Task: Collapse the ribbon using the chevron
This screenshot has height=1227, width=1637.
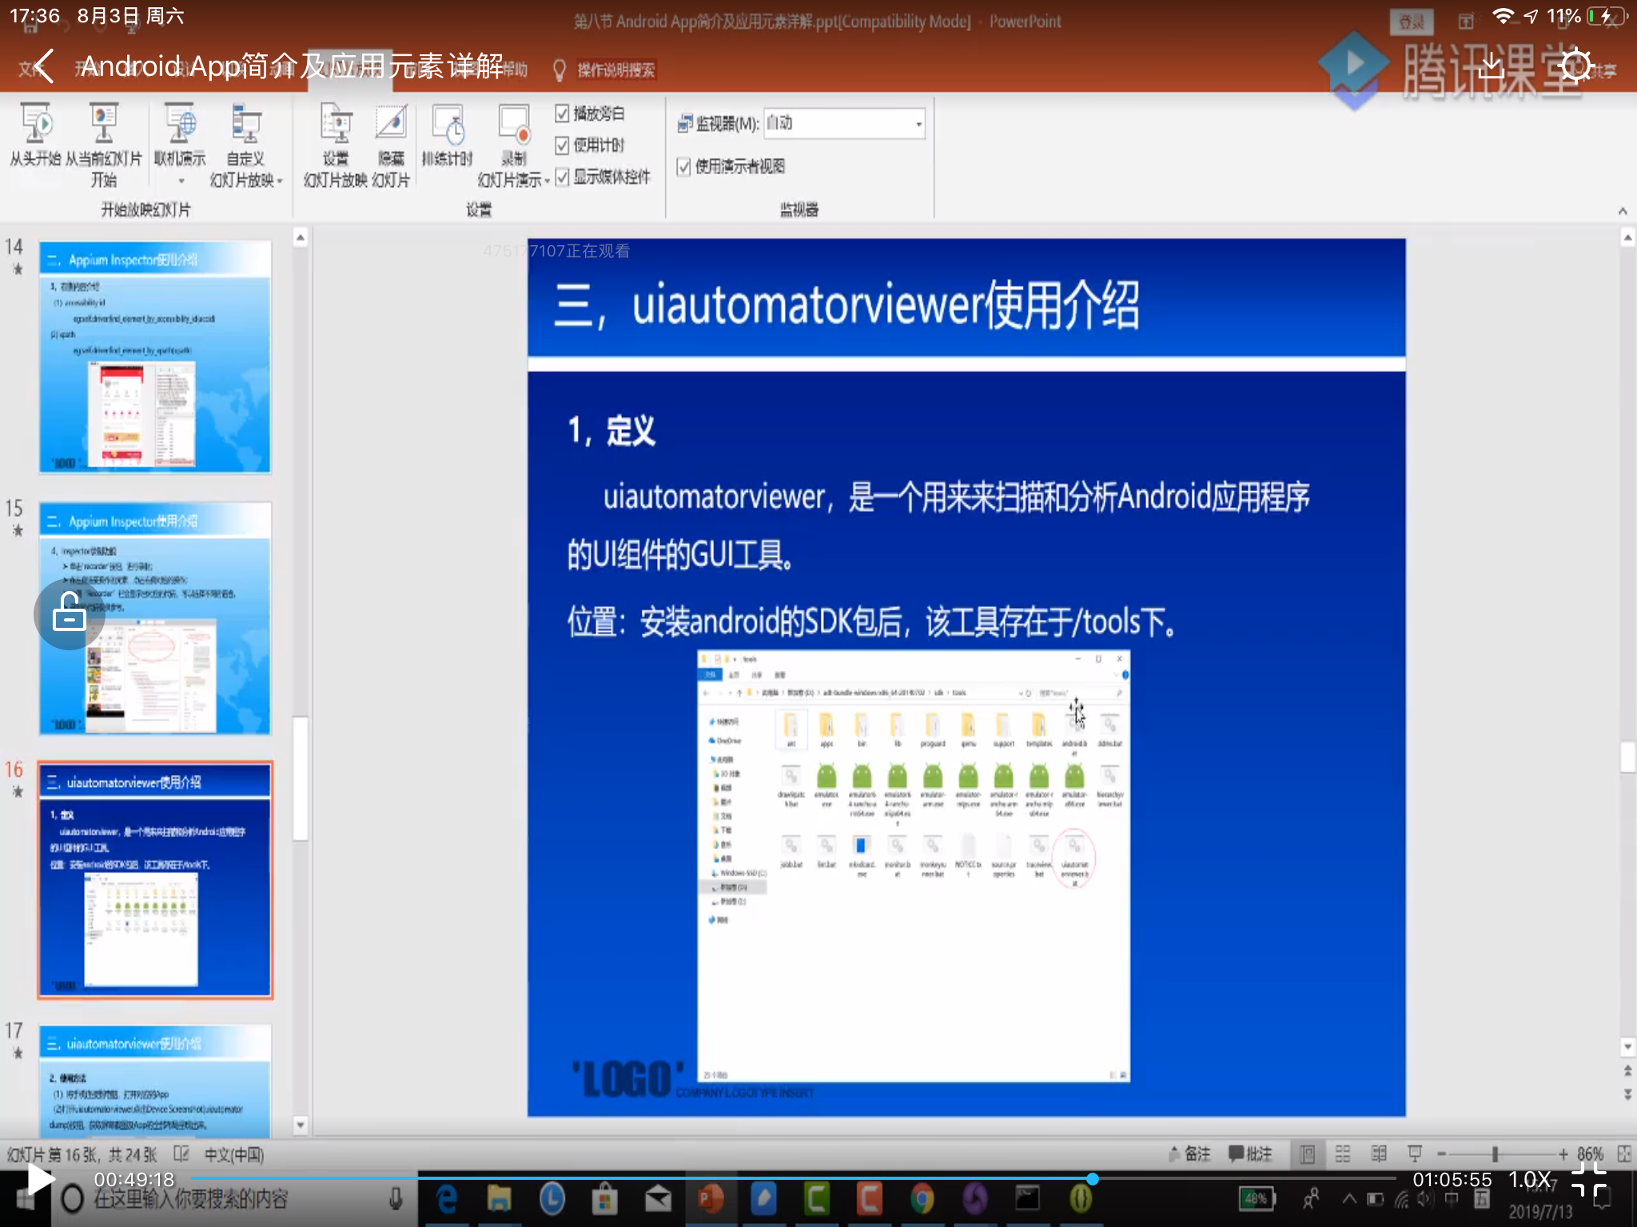Action: click(x=1623, y=211)
